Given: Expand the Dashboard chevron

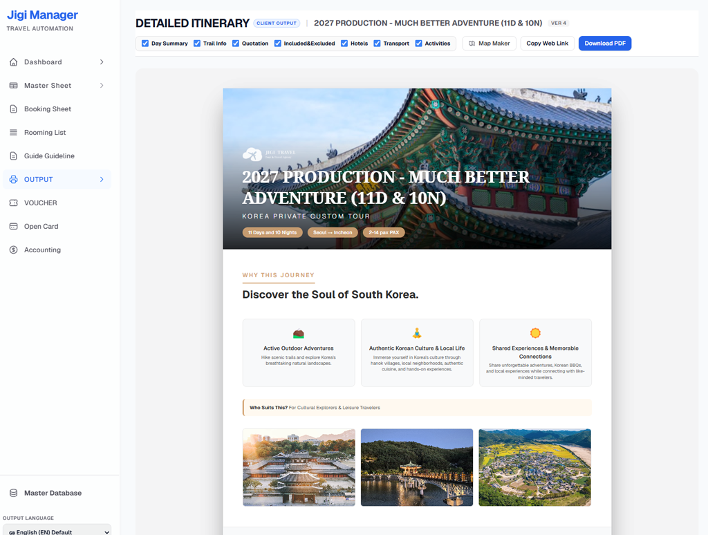Looking at the screenshot, I should [102, 62].
